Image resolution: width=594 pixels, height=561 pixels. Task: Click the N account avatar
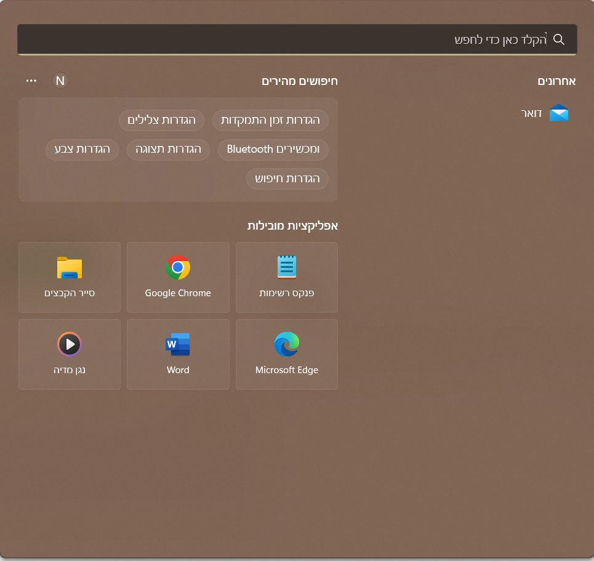(60, 81)
